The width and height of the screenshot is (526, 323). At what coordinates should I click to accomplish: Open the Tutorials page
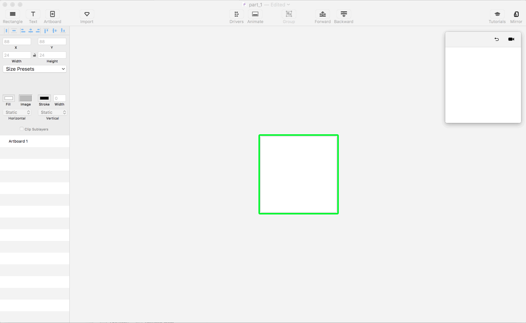pyautogui.click(x=497, y=15)
